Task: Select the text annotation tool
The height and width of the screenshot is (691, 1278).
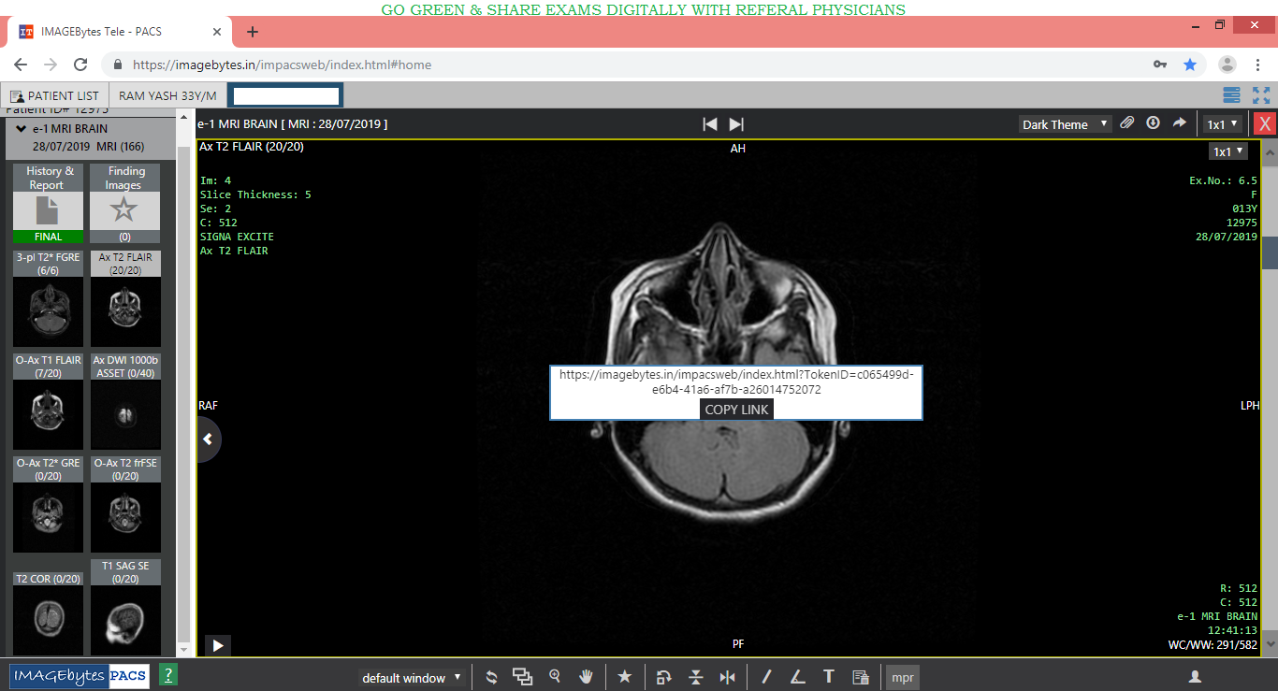Action: click(x=828, y=677)
